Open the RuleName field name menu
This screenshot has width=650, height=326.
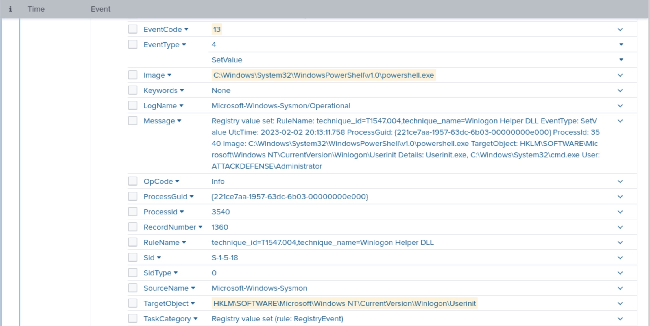165,242
